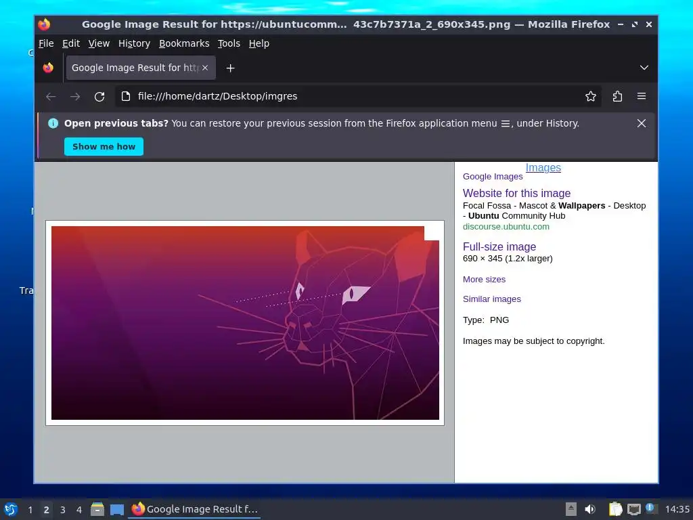The image size is (693, 520).
Task: Open the clipboard tray icon
Action: (x=615, y=509)
